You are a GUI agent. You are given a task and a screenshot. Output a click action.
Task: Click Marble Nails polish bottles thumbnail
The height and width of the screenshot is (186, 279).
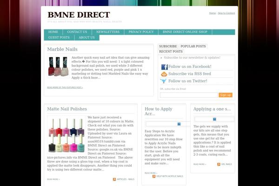coord(59,66)
